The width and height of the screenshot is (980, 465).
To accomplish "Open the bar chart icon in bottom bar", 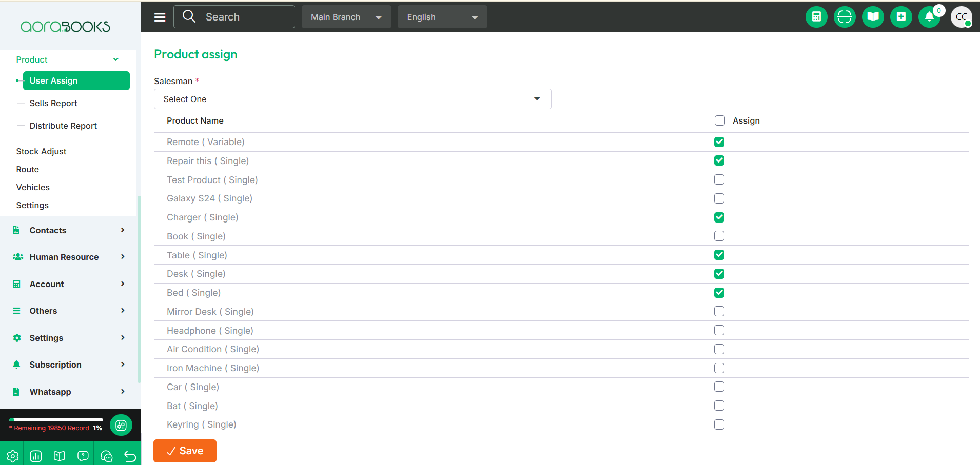I will (36, 456).
